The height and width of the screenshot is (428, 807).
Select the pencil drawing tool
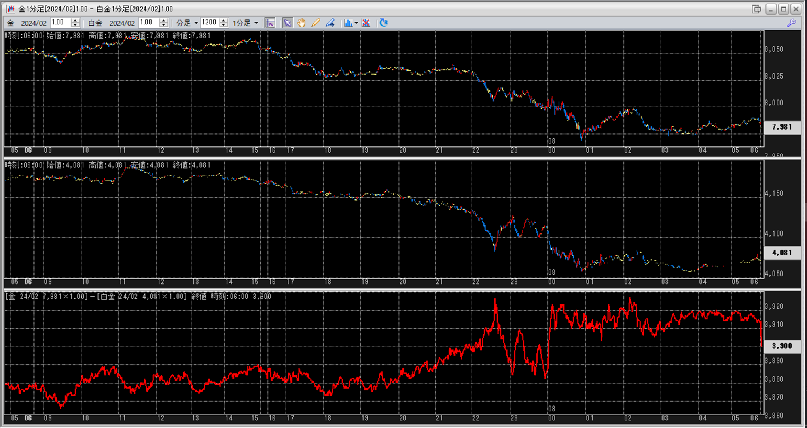315,23
